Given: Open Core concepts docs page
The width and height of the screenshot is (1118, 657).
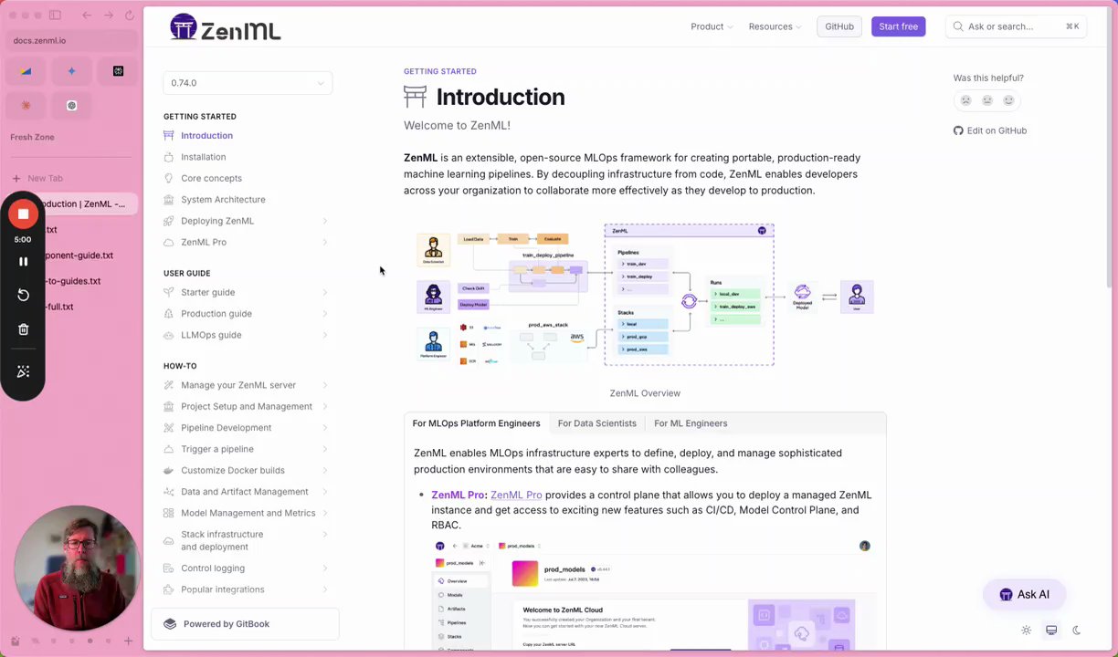Looking at the screenshot, I should (x=211, y=178).
